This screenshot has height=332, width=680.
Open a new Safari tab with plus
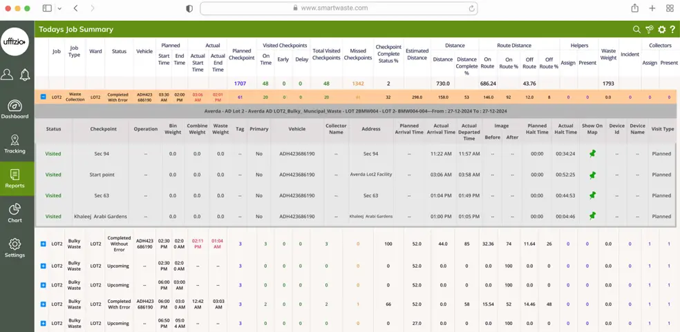tap(652, 8)
